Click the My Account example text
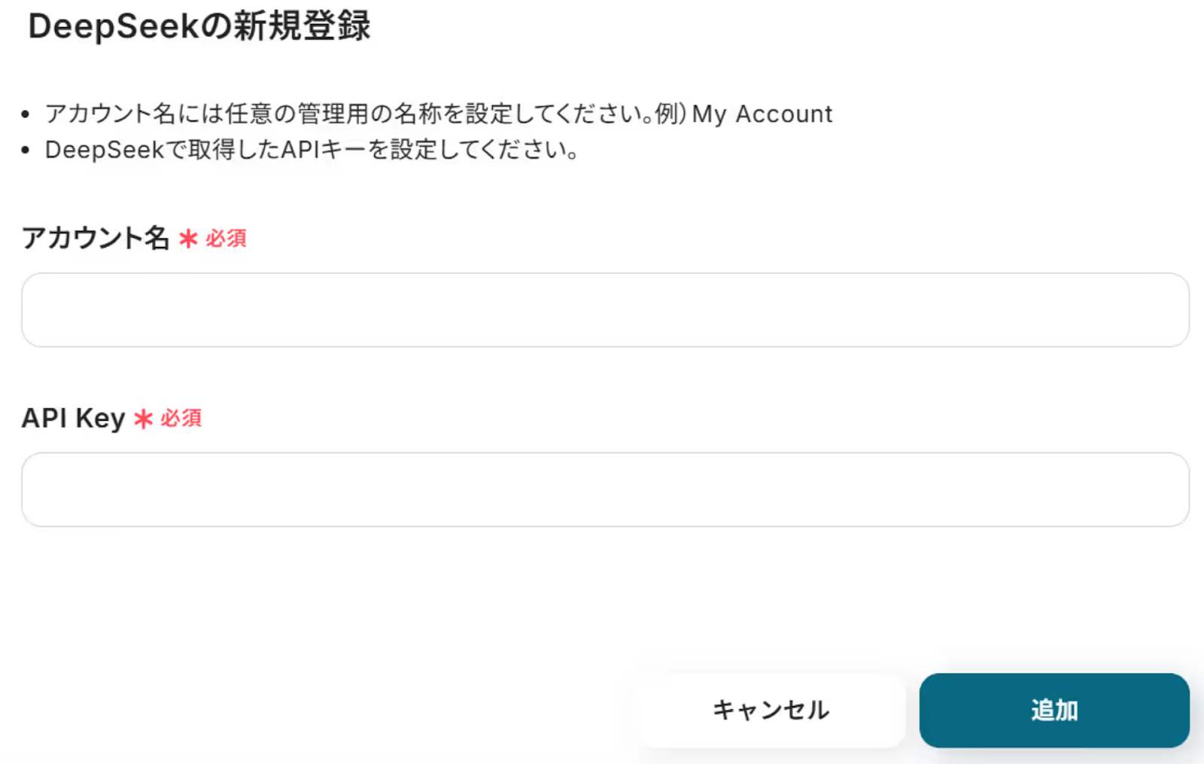The width and height of the screenshot is (1204, 764). pyautogui.click(x=762, y=114)
